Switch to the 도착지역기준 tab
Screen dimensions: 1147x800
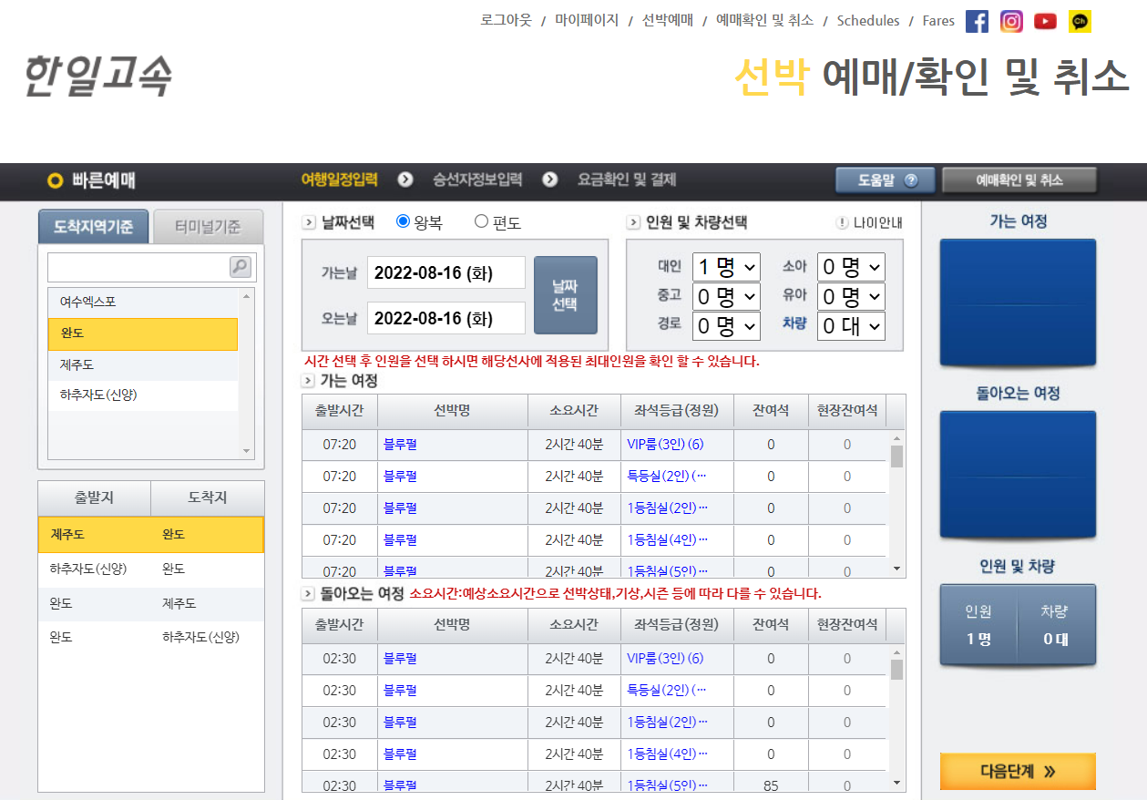point(93,227)
